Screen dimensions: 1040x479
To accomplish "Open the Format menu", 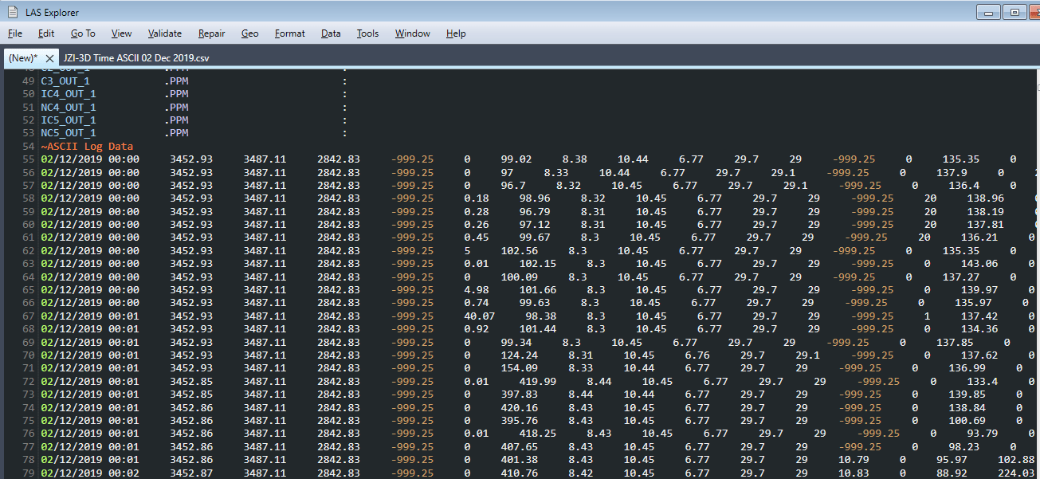I will (x=289, y=33).
